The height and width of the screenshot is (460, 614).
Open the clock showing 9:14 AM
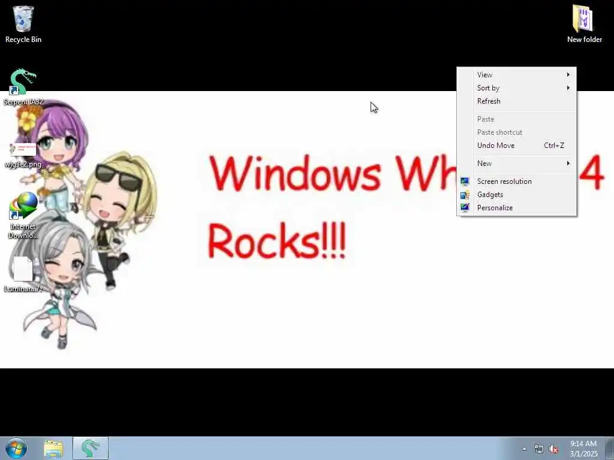coord(583,449)
